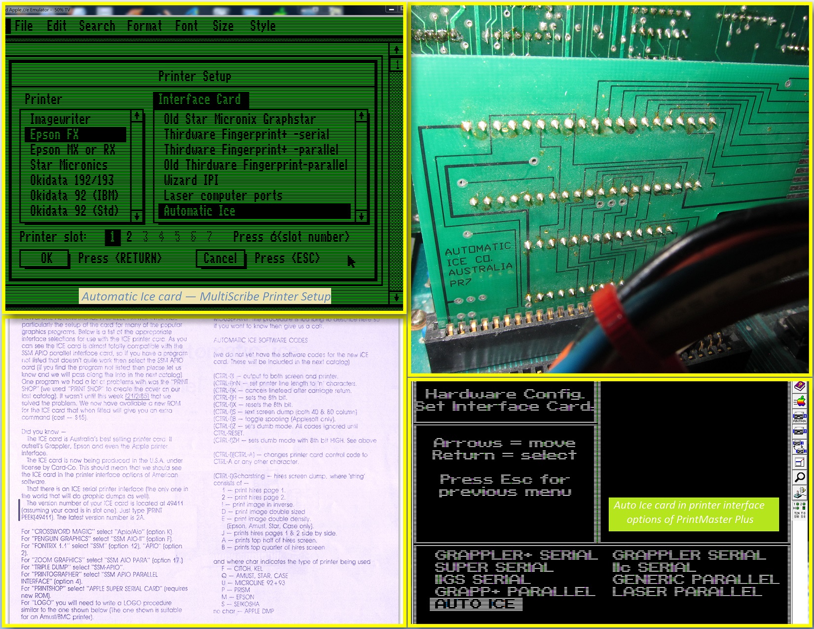
Task: Select Epson MX or RX printer
Action: click(75, 150)
